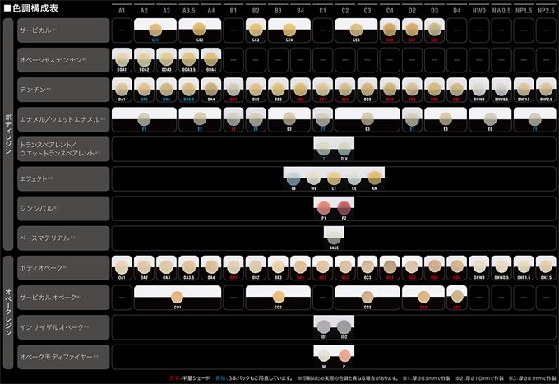Choose the pink P opaque modifier swatch

click(x=344, y=356)
